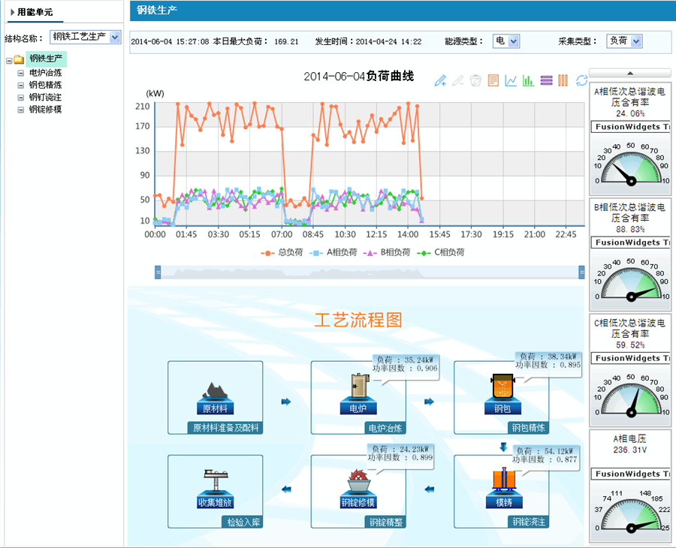Click the 169.21 max load value
Image resolution: width=676 pixels, height=548 pixels.
click(x=286, y=42)
